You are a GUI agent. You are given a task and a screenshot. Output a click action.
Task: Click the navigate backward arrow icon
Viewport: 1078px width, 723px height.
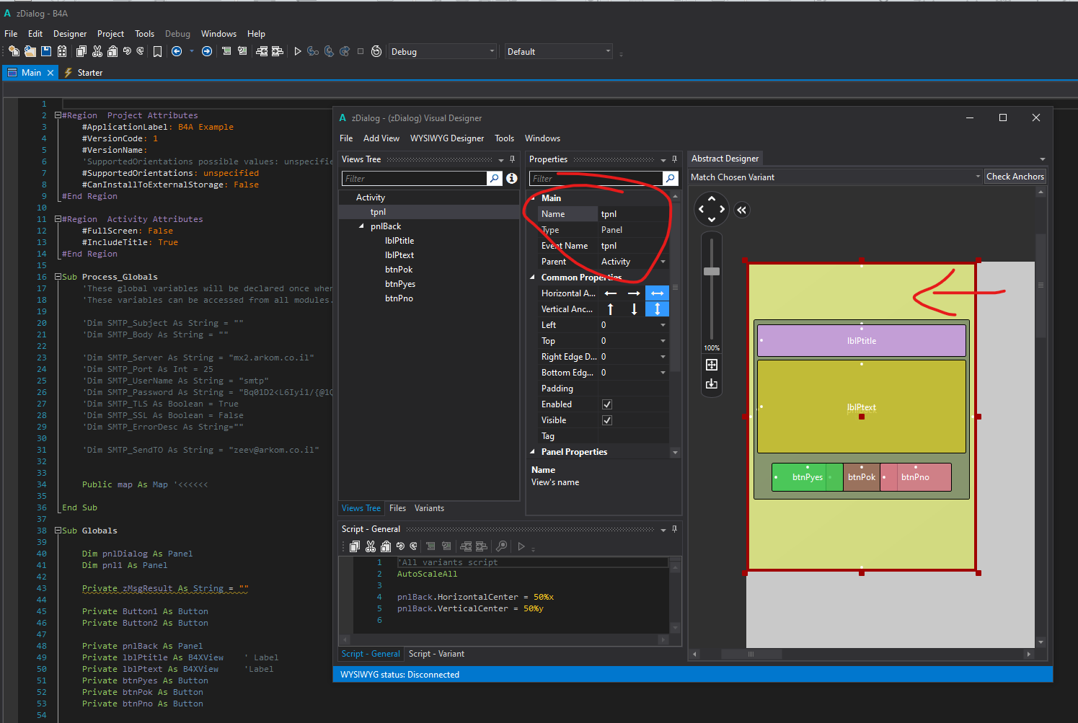point(177,51)
